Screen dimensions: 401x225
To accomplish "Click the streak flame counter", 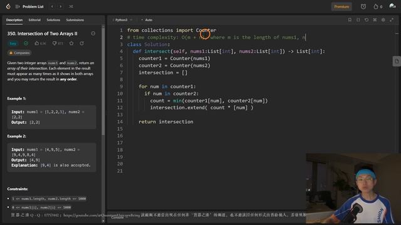I will click(x=378, y=7).
